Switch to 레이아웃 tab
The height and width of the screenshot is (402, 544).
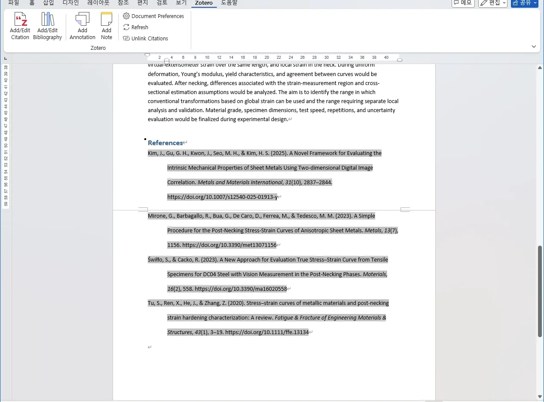(x=98, y=3)
